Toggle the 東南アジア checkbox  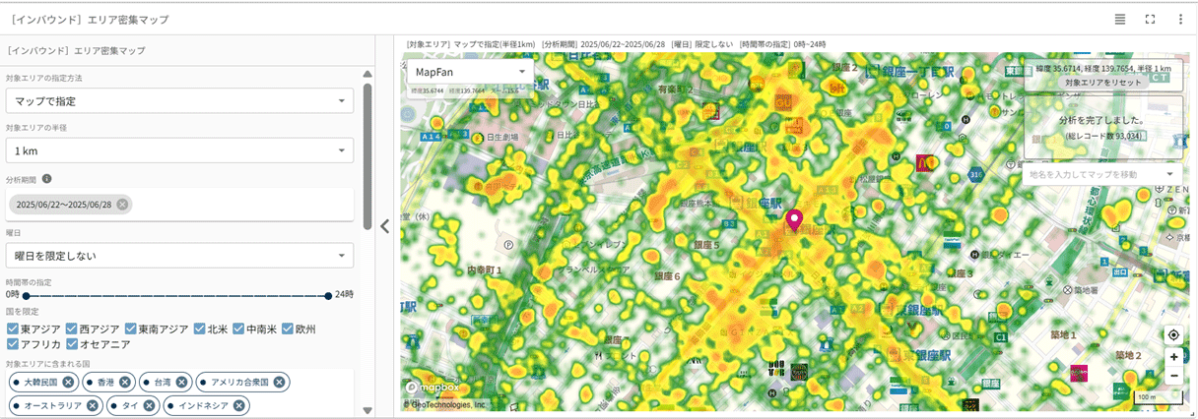point(129,329)
